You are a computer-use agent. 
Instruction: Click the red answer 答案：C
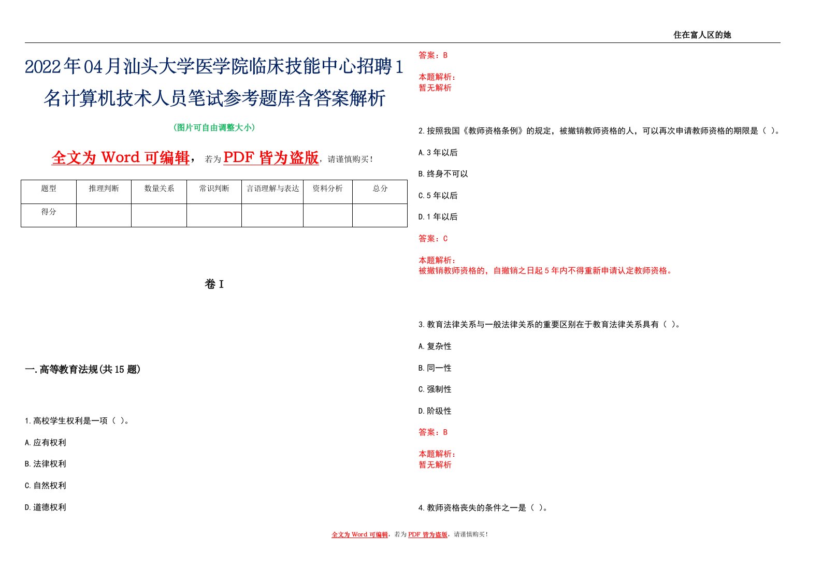[x=433, y=238]
